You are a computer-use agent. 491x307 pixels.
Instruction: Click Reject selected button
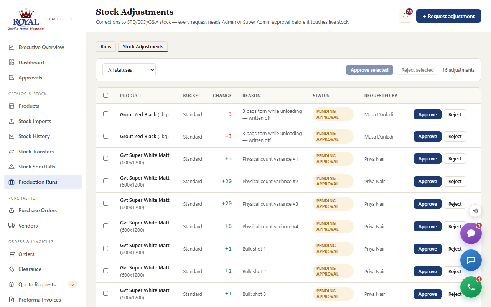tap(417, 70)
